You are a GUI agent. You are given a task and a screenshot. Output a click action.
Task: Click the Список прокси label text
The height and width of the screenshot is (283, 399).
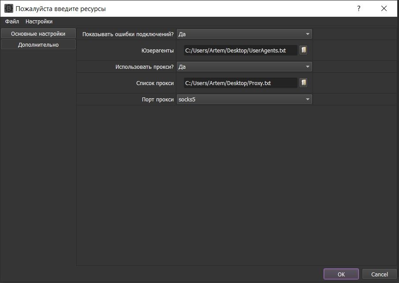pyautogui.click(x=155, y=83)
